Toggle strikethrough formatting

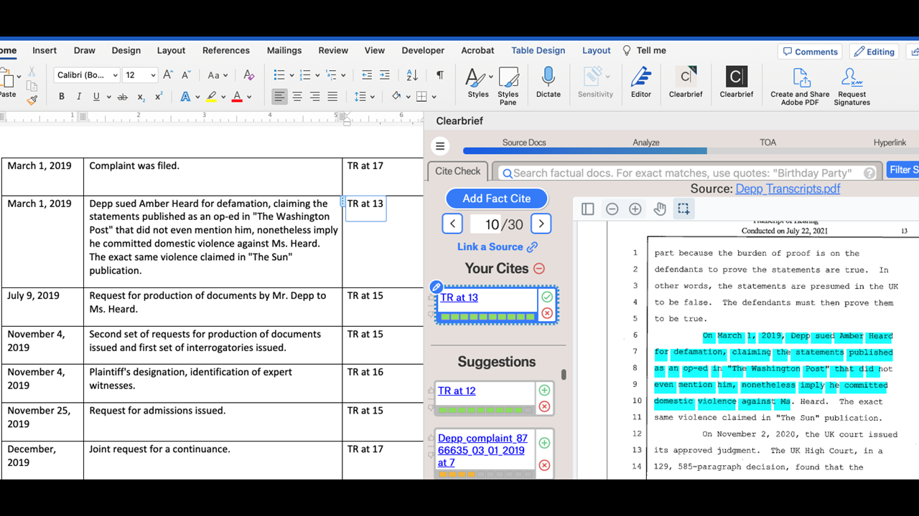point(122,97)
